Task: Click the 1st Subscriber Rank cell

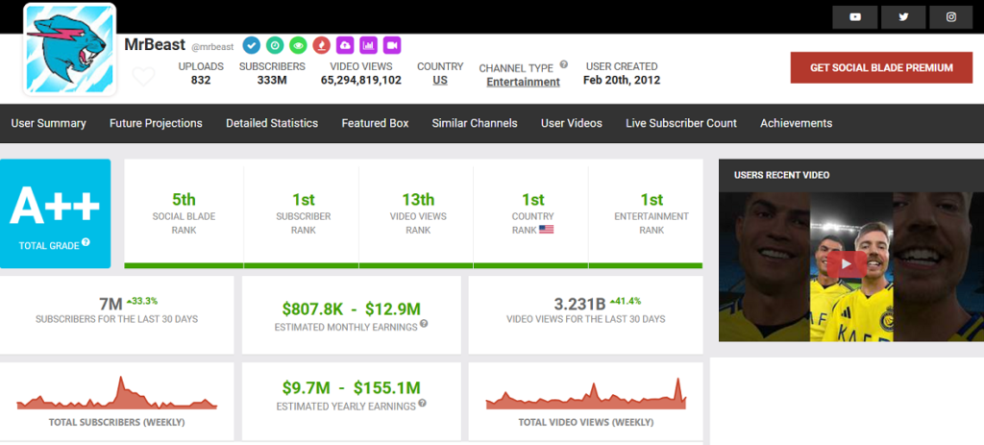Action: click(303, 213)
